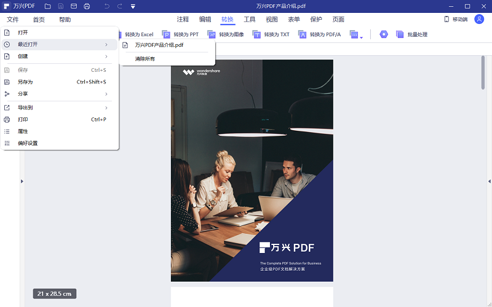Click the vertical scrollbar on the right
The image size is (492, 307).
(483, 72)
